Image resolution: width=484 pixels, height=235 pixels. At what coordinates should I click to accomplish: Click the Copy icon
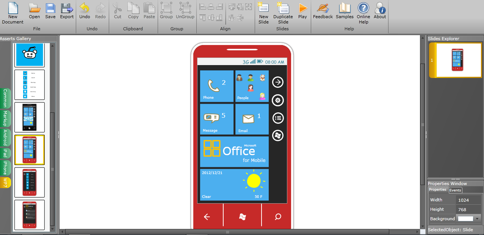point(133,11)
